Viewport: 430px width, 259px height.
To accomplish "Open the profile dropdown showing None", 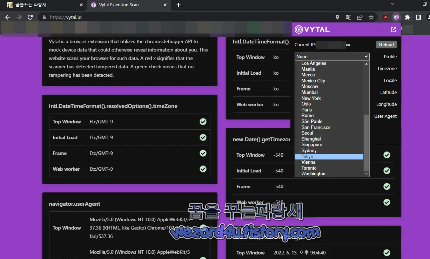I will point(332,56).
